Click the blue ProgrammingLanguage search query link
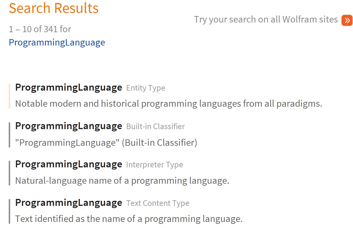353x228 pixels. (57, 42)
